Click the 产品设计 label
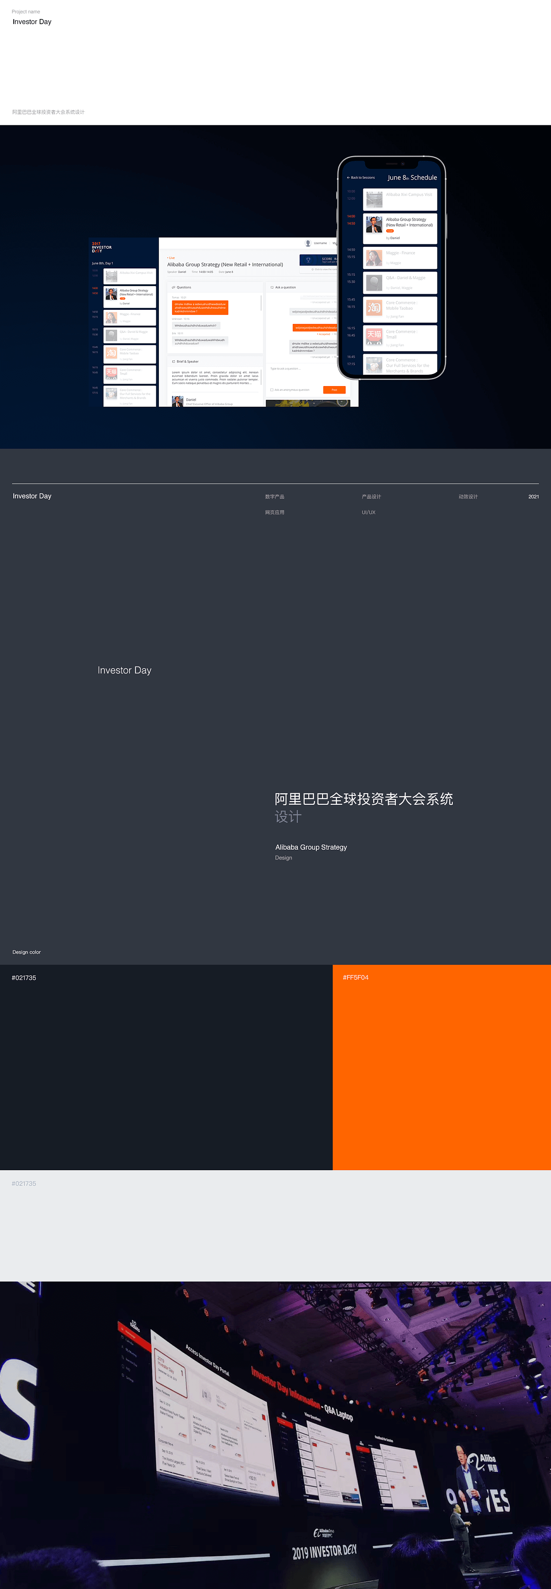This screenshot has height=1589, width=551. pyautogui.click(x=371, y=496)
